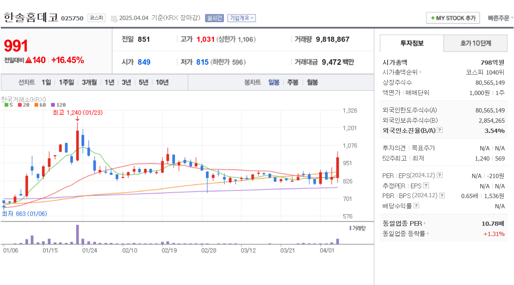Click the current price 991
The width and height of the screenshot is (514, 285).
16,46
